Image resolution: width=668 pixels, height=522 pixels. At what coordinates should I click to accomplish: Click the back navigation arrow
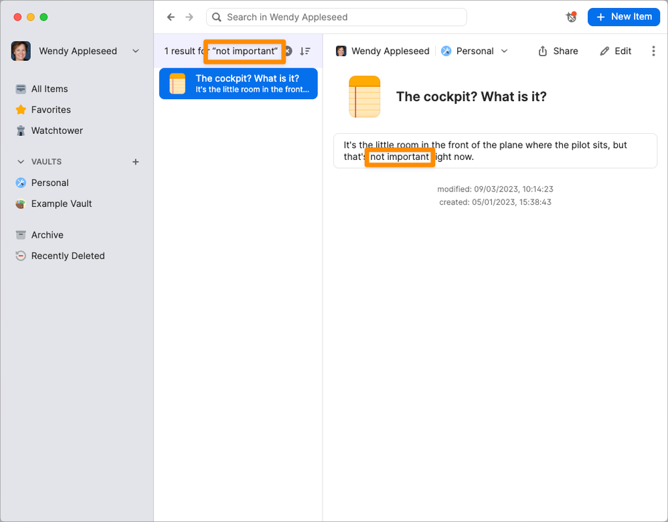click(x=171, y=17)
